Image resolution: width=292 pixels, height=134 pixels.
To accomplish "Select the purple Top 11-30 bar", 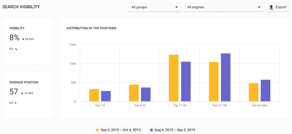I will (186, 81).
